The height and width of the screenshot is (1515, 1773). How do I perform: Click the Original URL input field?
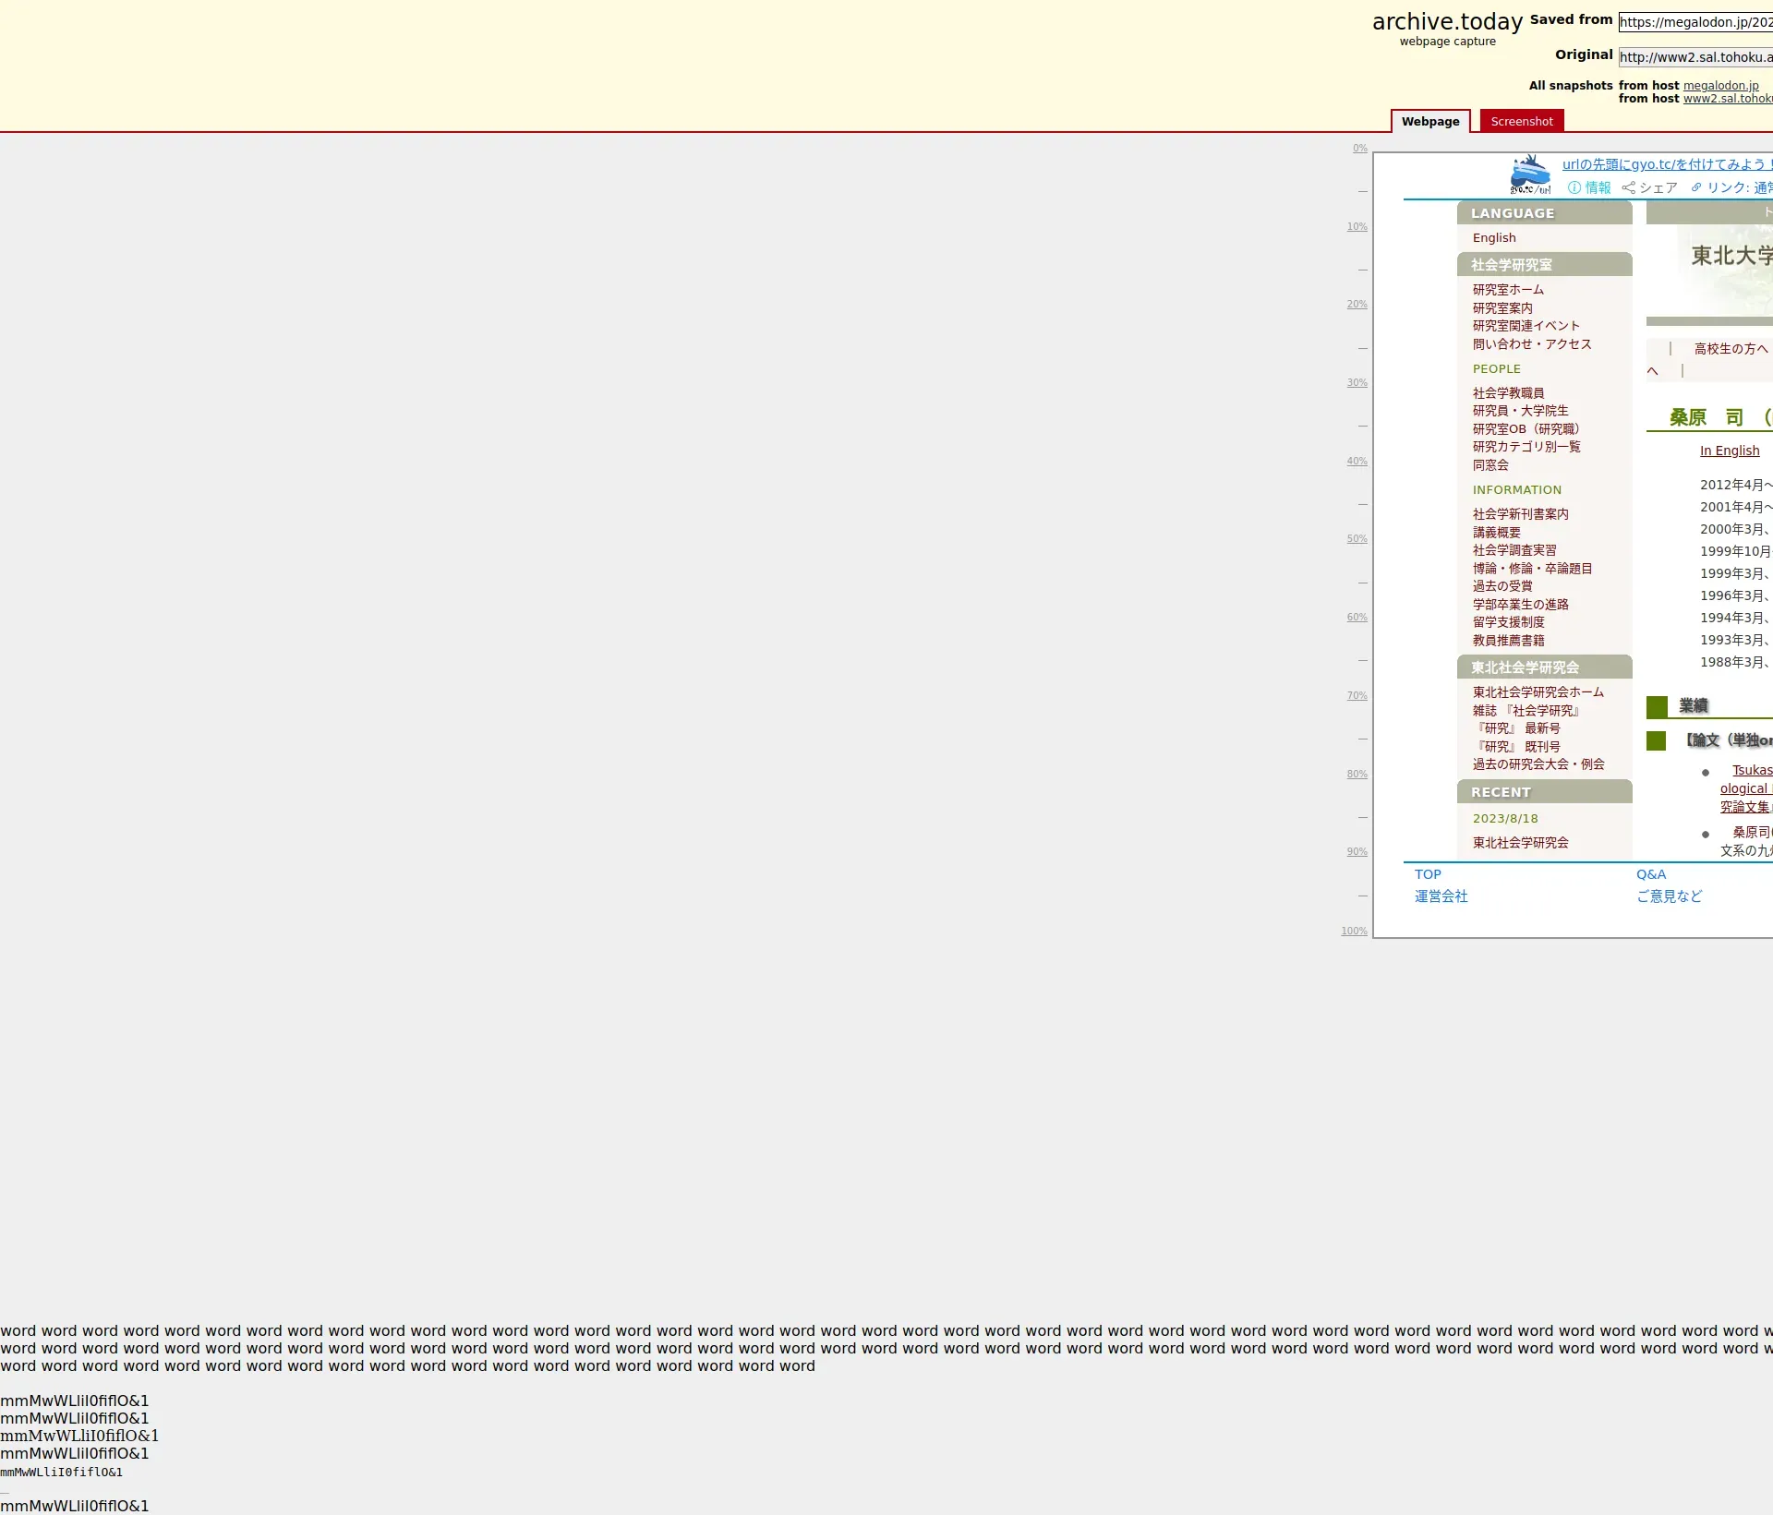click(1695, 57)
